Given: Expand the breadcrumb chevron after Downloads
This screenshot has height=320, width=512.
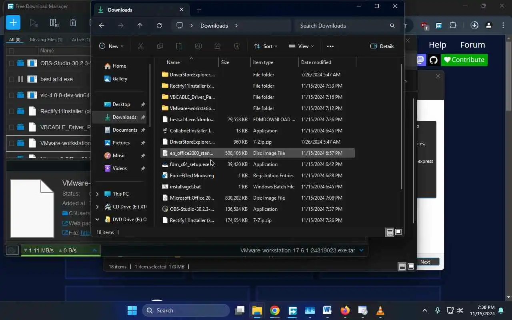Looking at the screenshot, I should click(x=236, y=26).
